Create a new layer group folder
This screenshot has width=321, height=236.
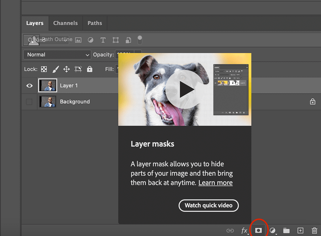[x=286, y=231]
